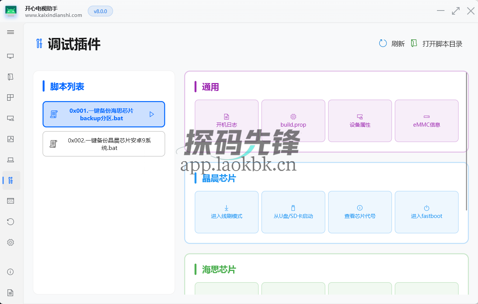Click 进入fastboot card

(426, 212)
